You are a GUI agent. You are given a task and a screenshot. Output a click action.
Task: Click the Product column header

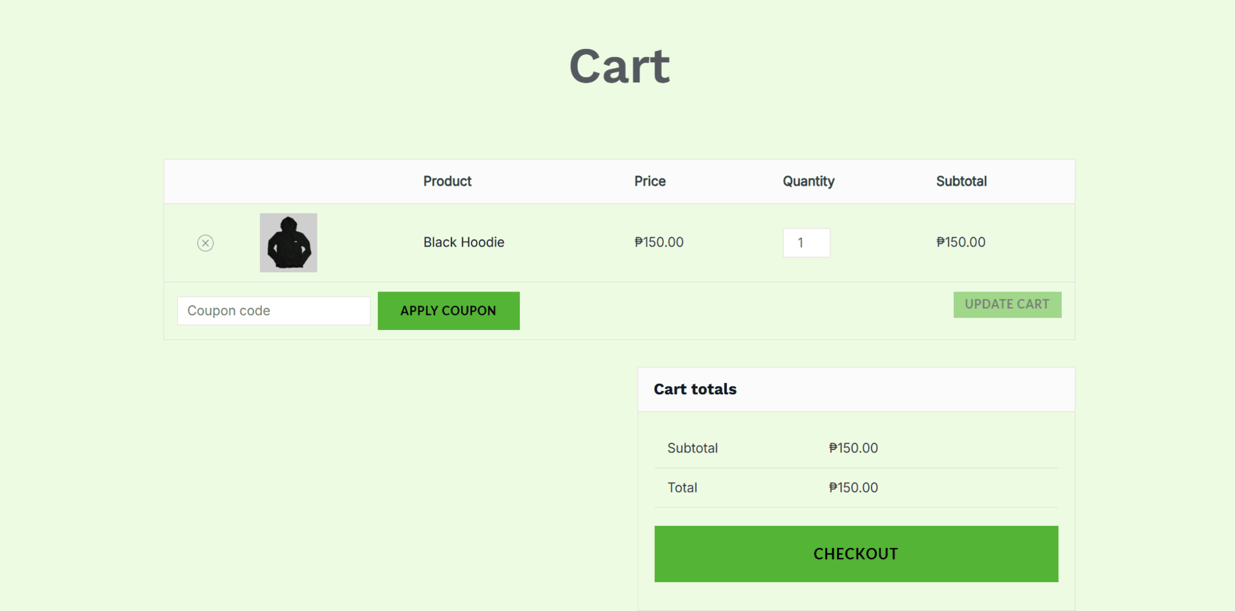pos(448,182)
